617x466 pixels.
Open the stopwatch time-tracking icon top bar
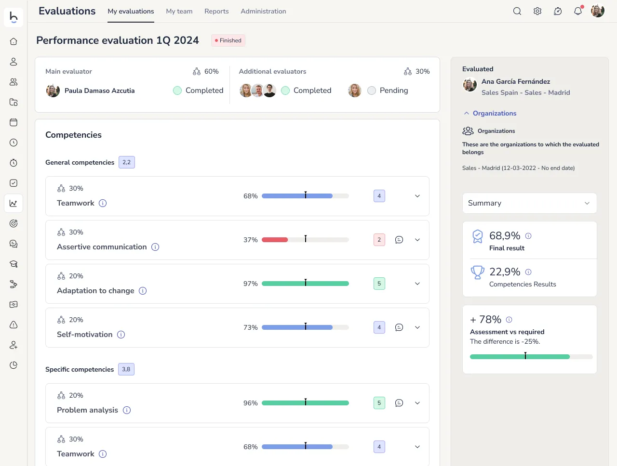558,11
